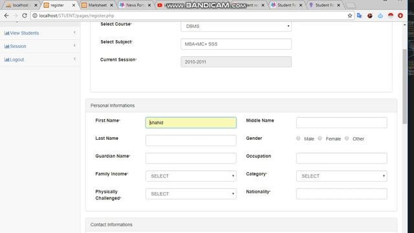Click the Session chart icon in sidebar
The image size is (414, 233).
[x=7, y=46]
